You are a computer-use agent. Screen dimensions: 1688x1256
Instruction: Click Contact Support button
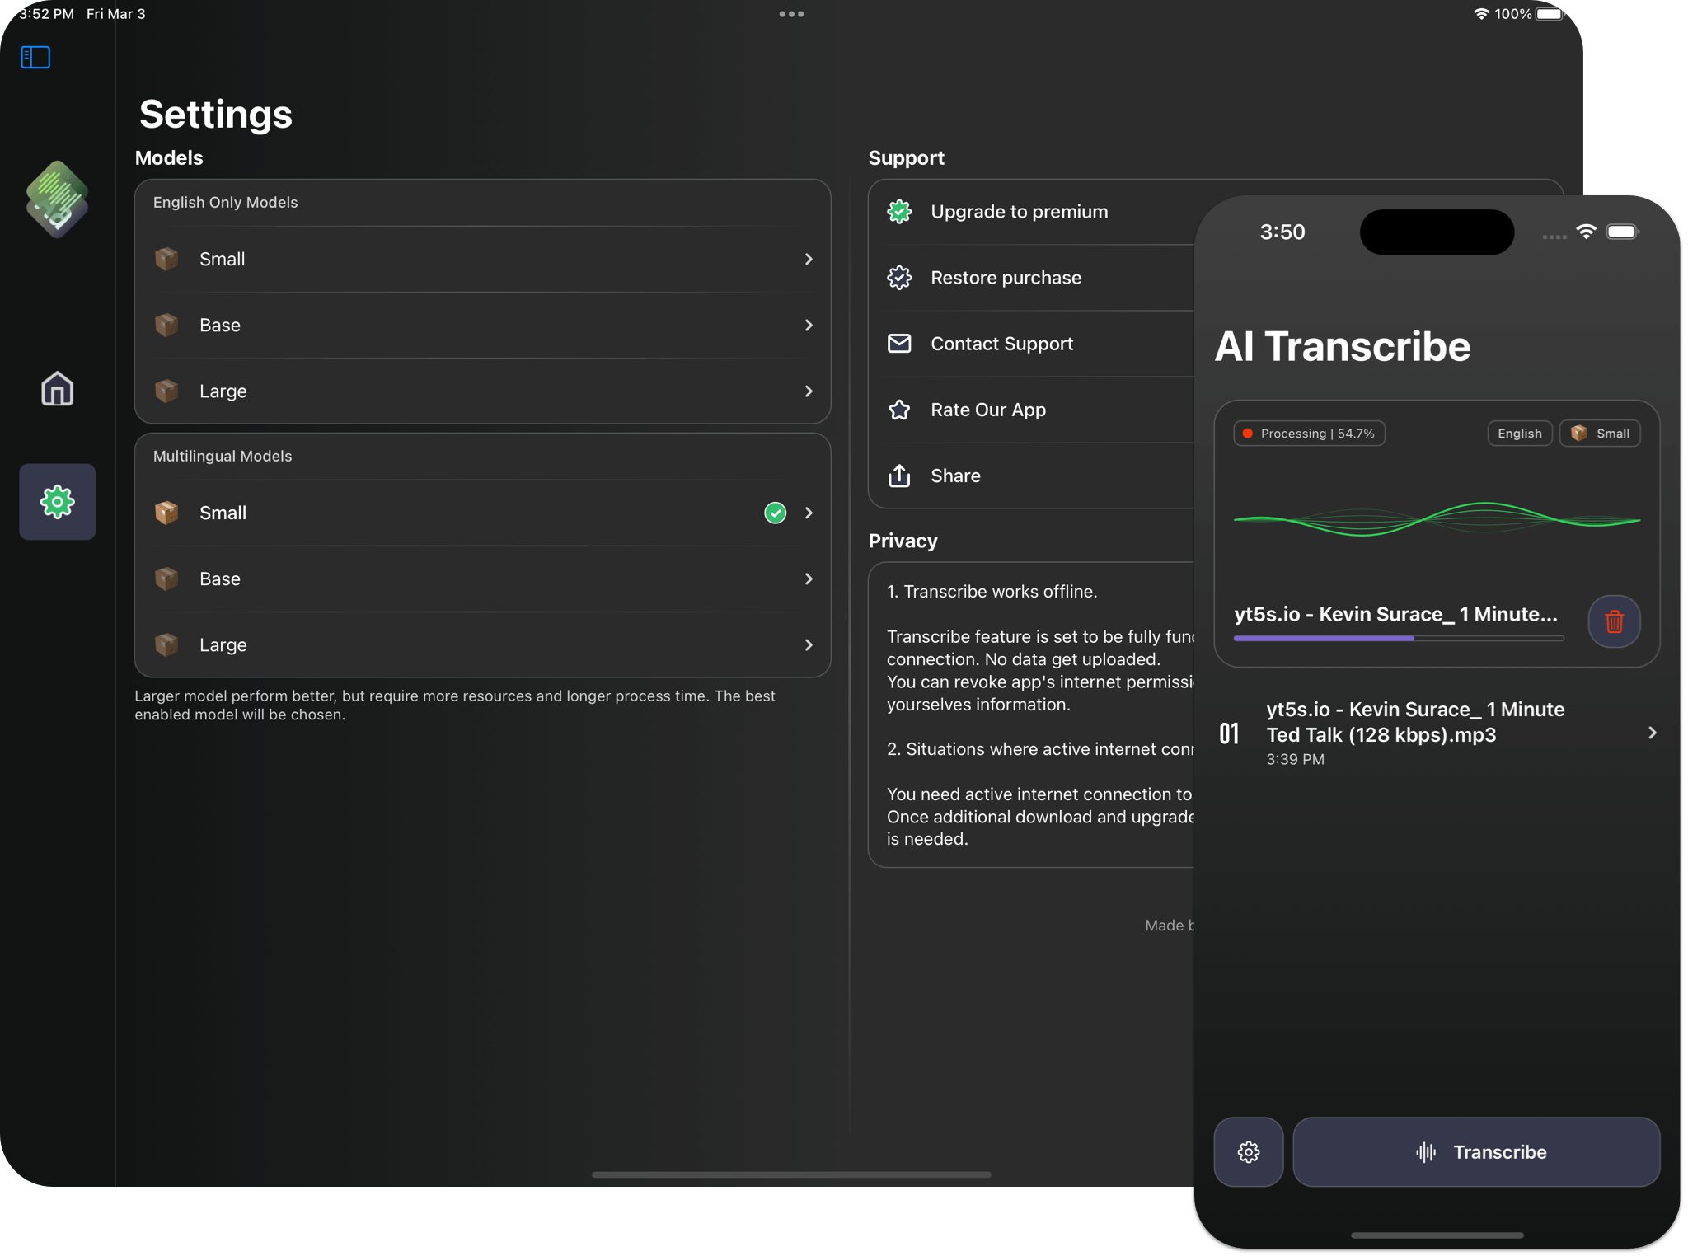(1002, 343)
